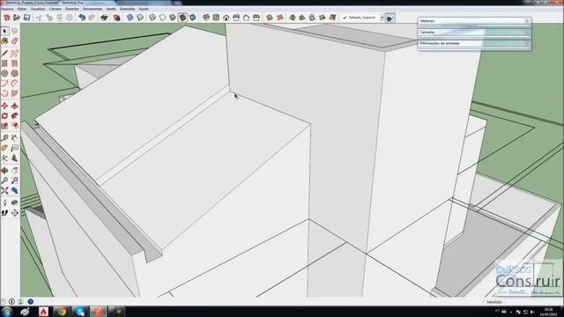
Task: Open the Arquivo menu
Action: click(x=7, y=8)
